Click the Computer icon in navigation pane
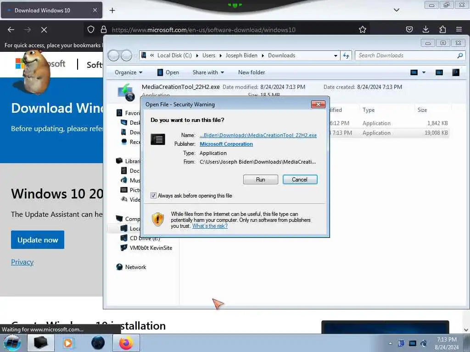 pos(119,219)
